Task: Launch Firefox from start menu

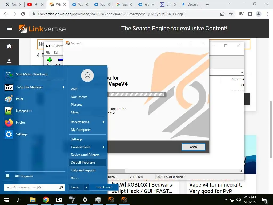Action: point(34,122)
